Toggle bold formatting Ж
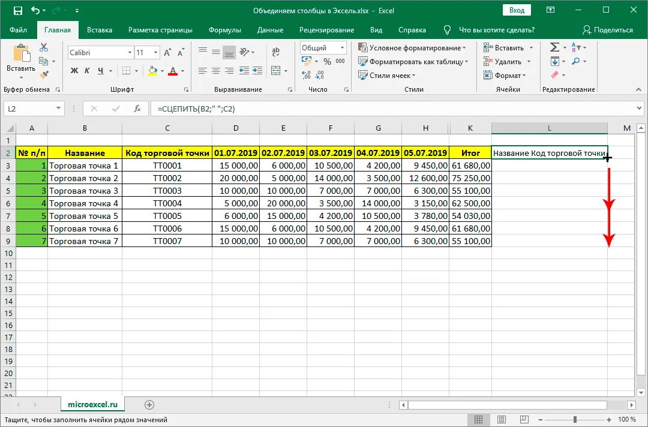The width and height of the screenshot is (648, 427). pos(74,71)
